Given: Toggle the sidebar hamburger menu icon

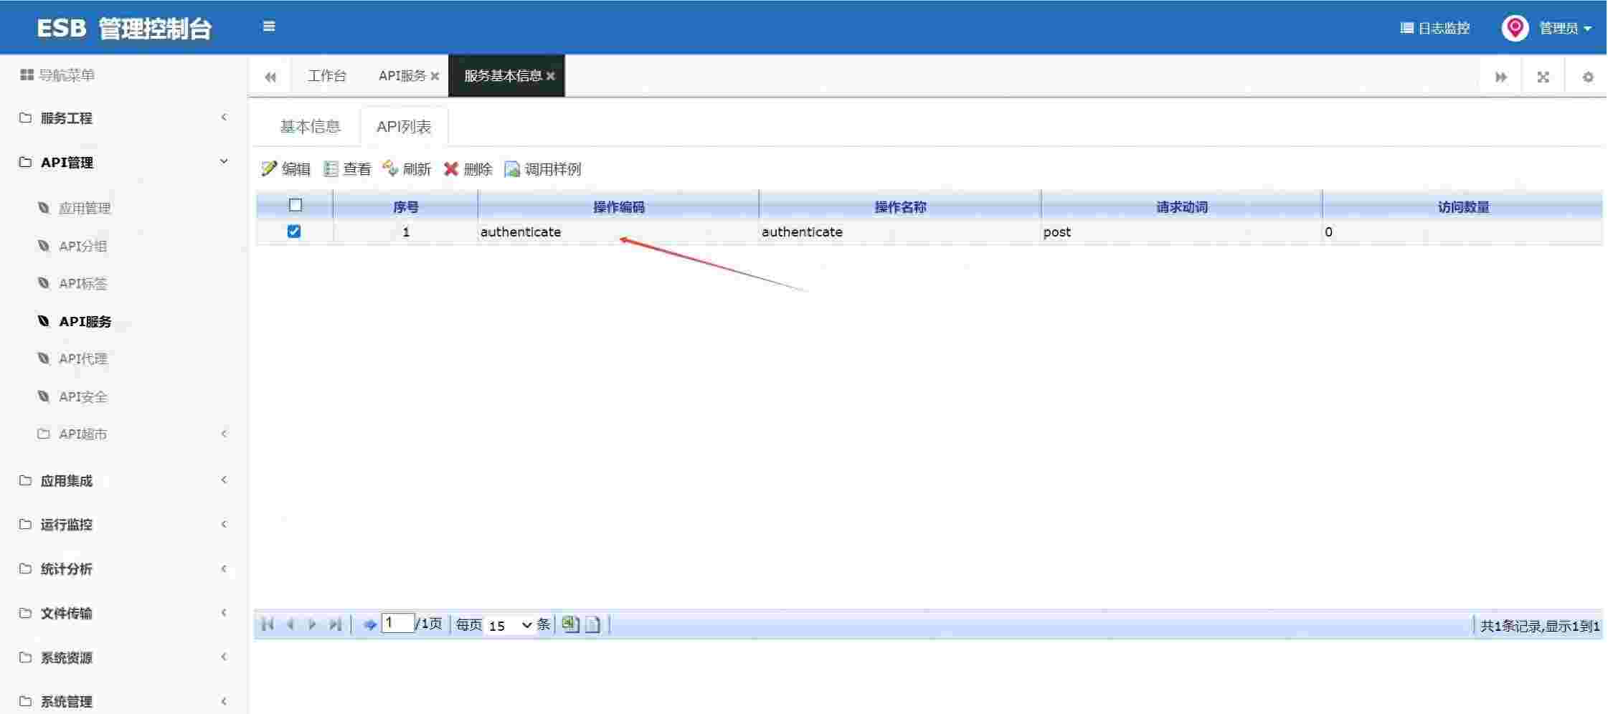Looking at the screenshot, I should (x=269, y=27).
